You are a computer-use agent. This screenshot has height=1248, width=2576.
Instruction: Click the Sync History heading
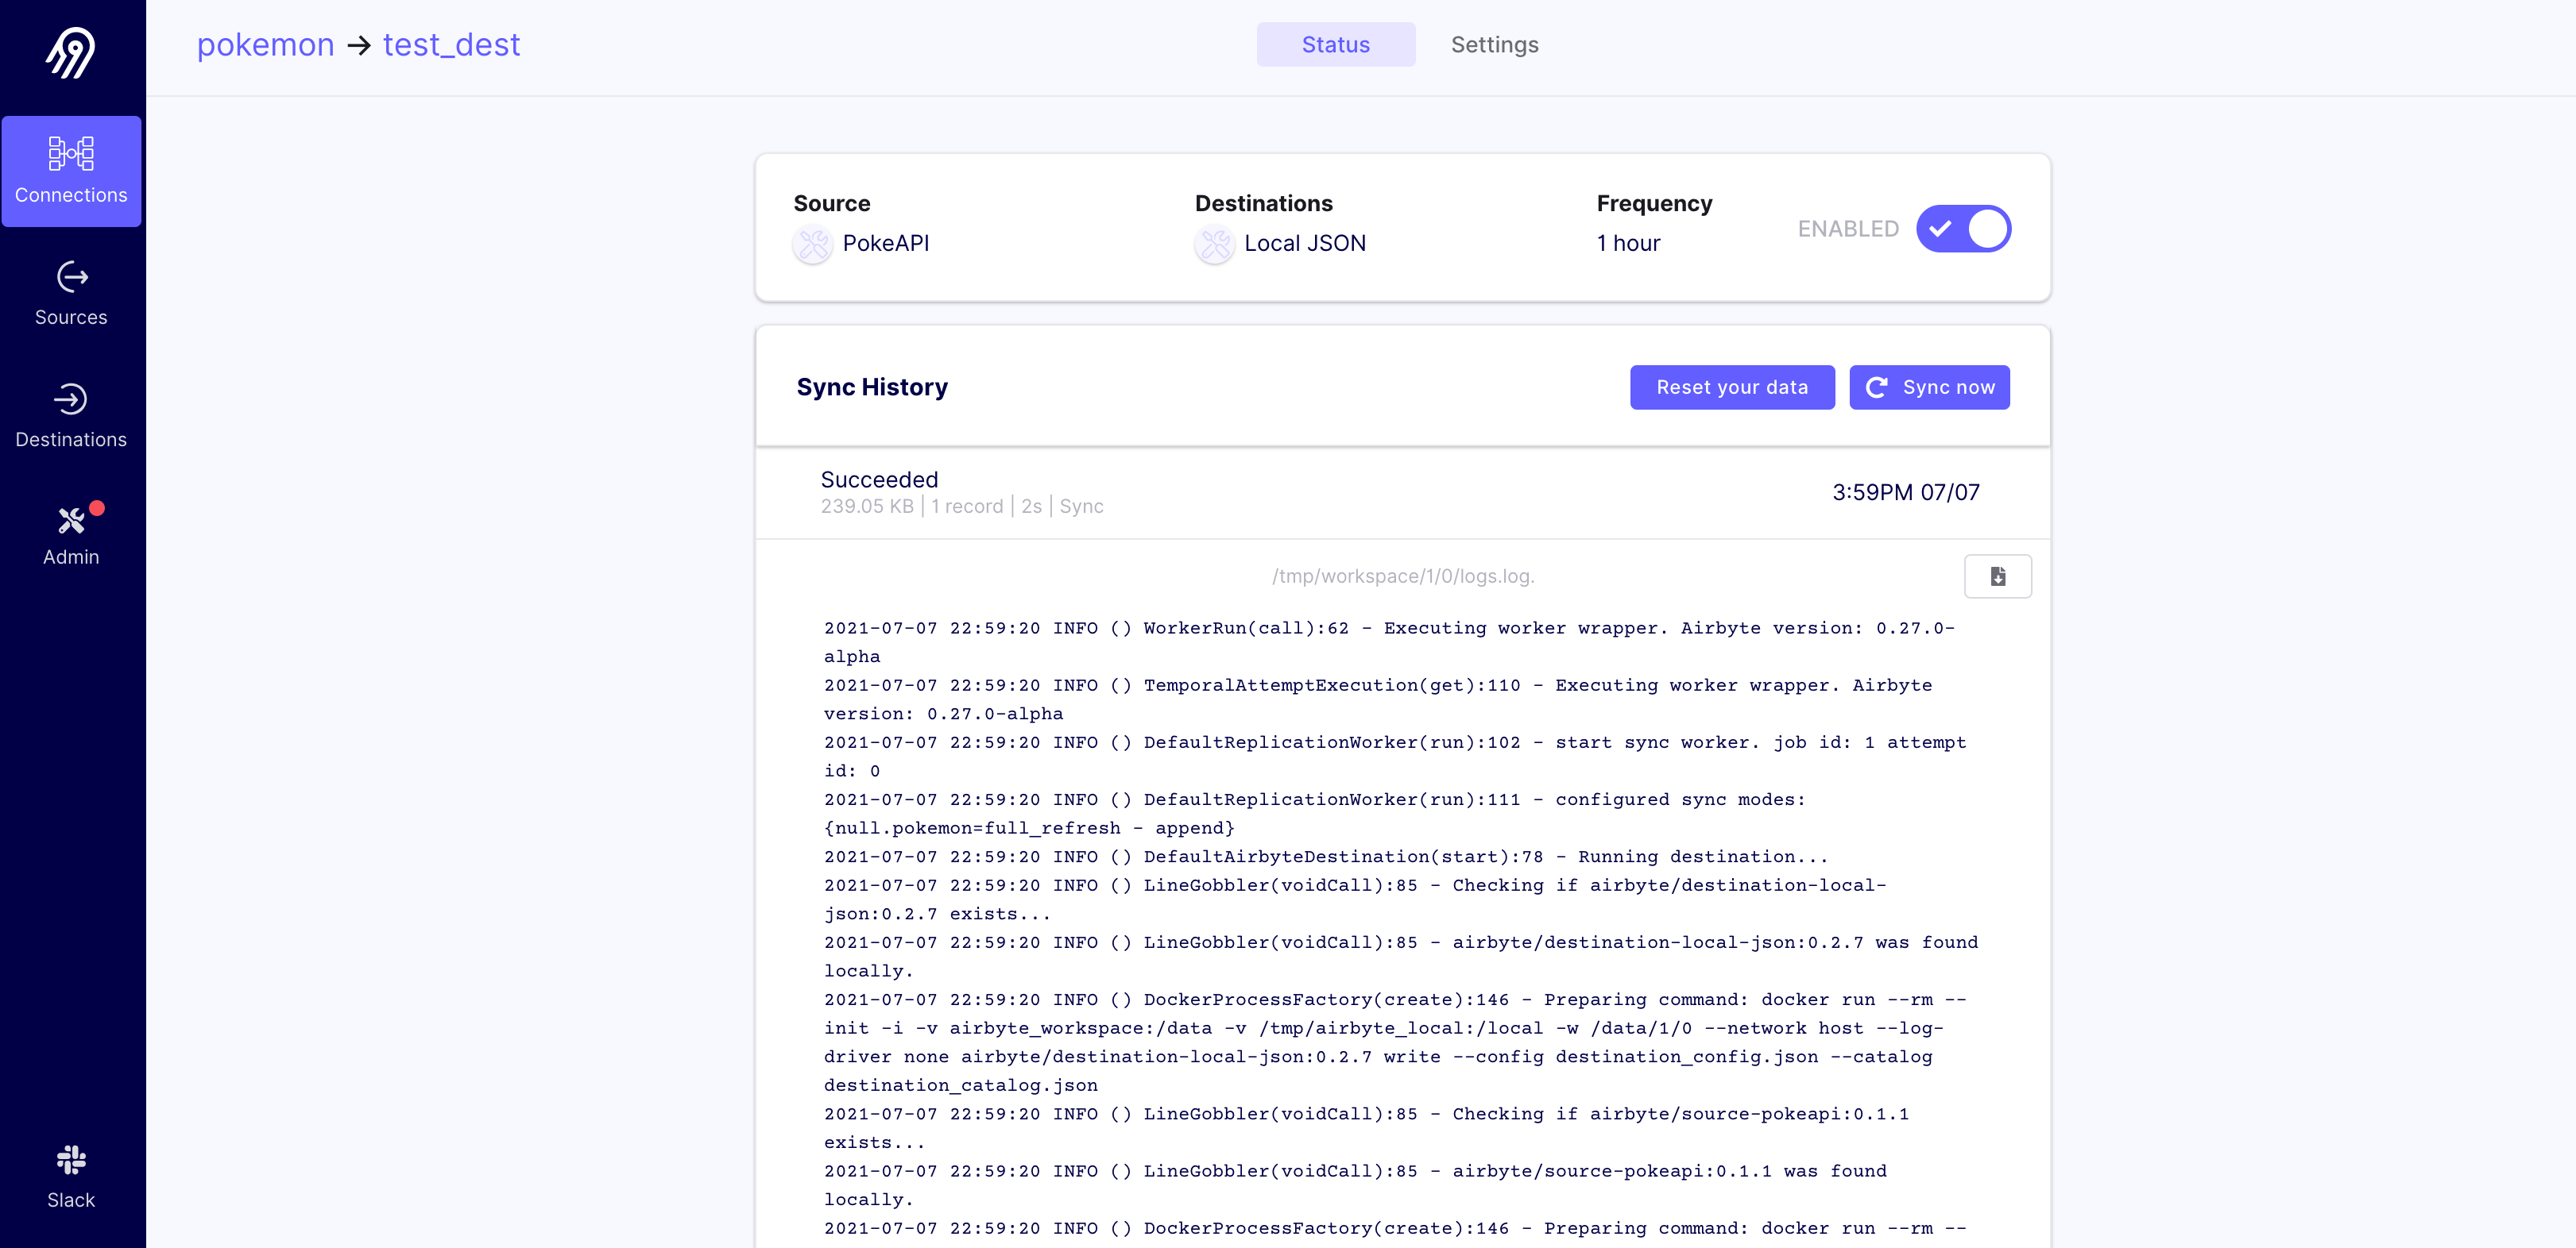tap(872, 387)
